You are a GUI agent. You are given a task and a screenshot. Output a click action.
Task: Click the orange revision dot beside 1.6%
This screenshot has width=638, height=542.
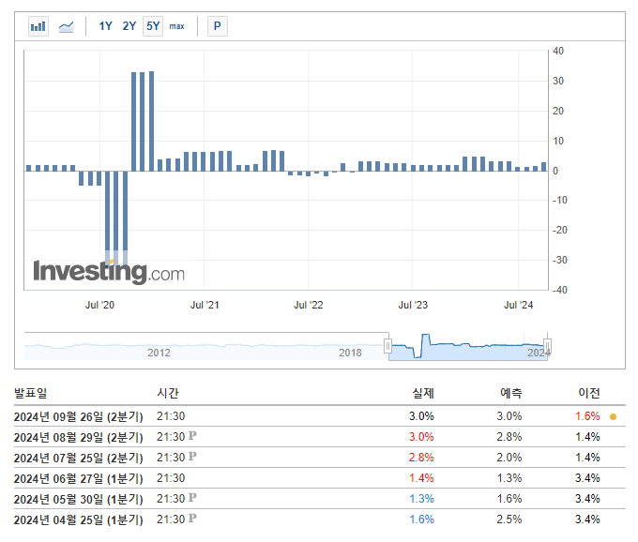click(614, 416)
